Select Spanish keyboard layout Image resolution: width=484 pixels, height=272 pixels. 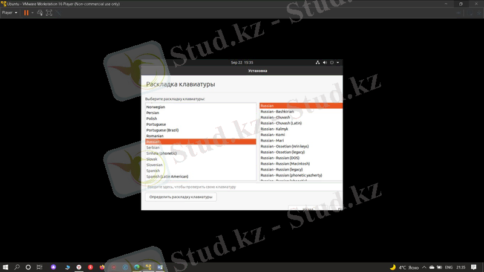201,171
